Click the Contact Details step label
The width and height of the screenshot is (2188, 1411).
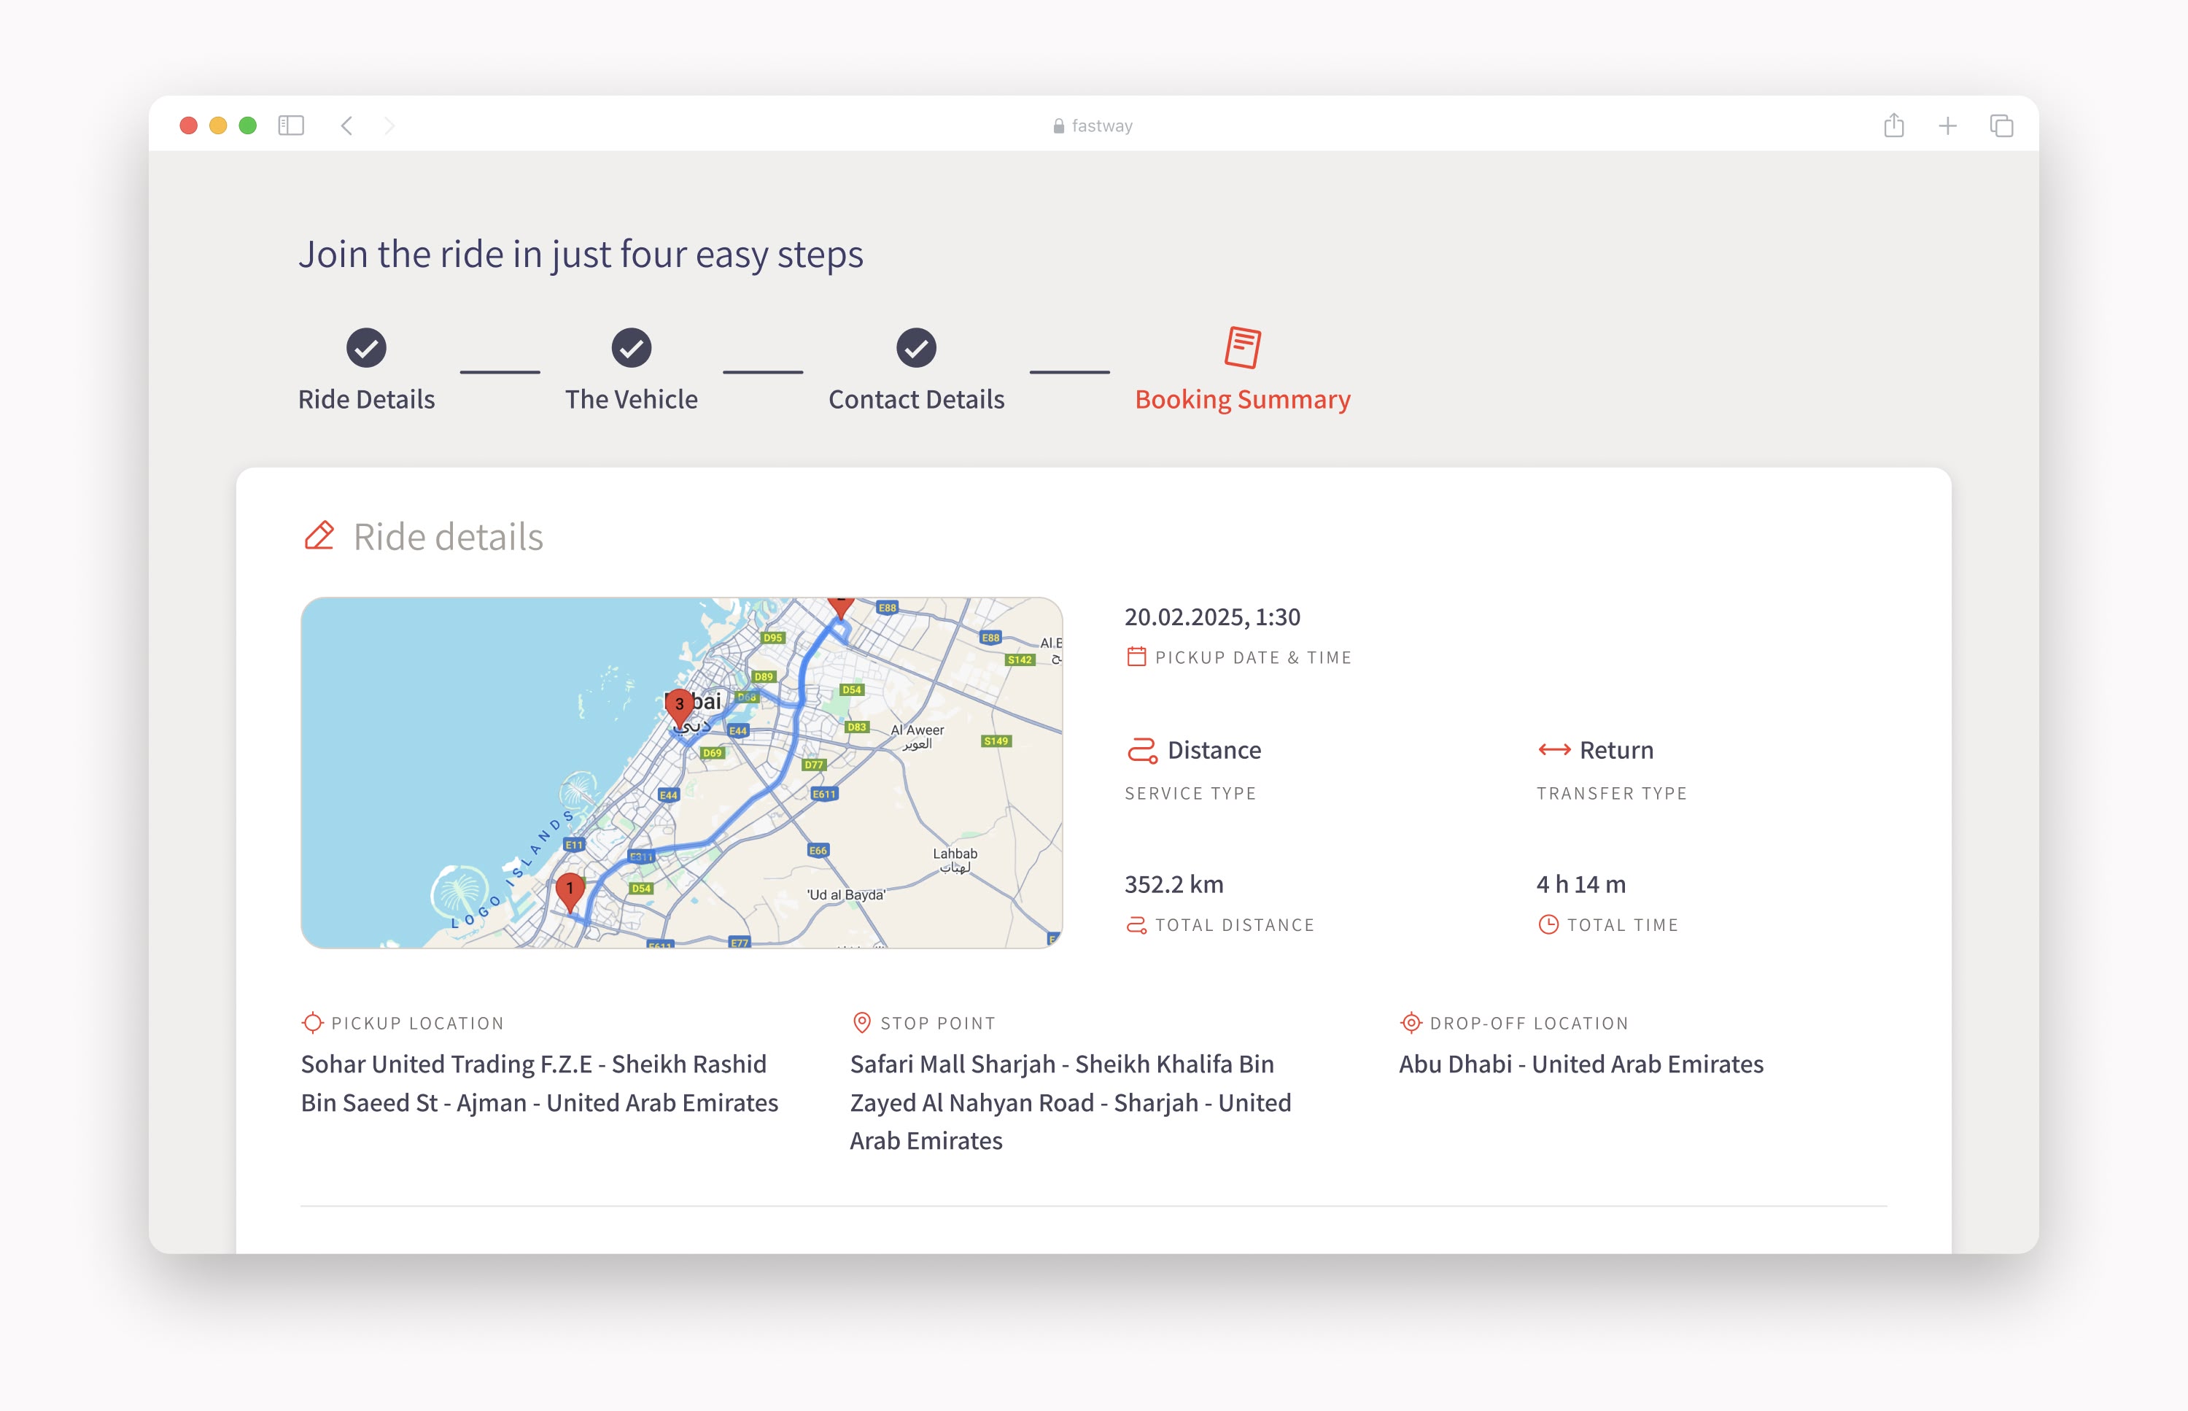(x=916, y=400)
